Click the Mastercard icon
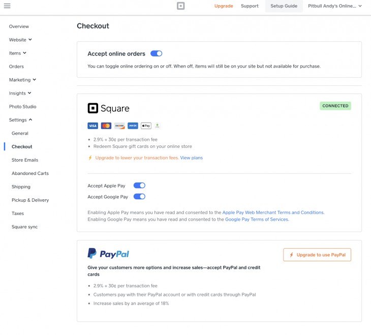 (106, 126)
